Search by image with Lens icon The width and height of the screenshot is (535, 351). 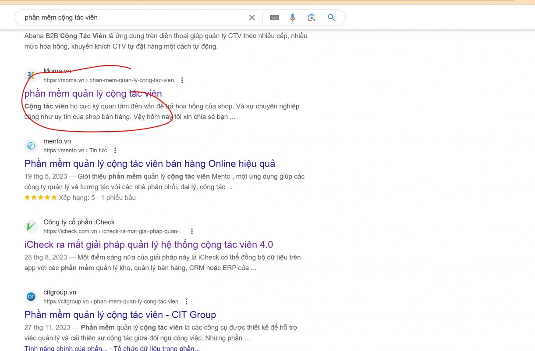tap(312, 18)
